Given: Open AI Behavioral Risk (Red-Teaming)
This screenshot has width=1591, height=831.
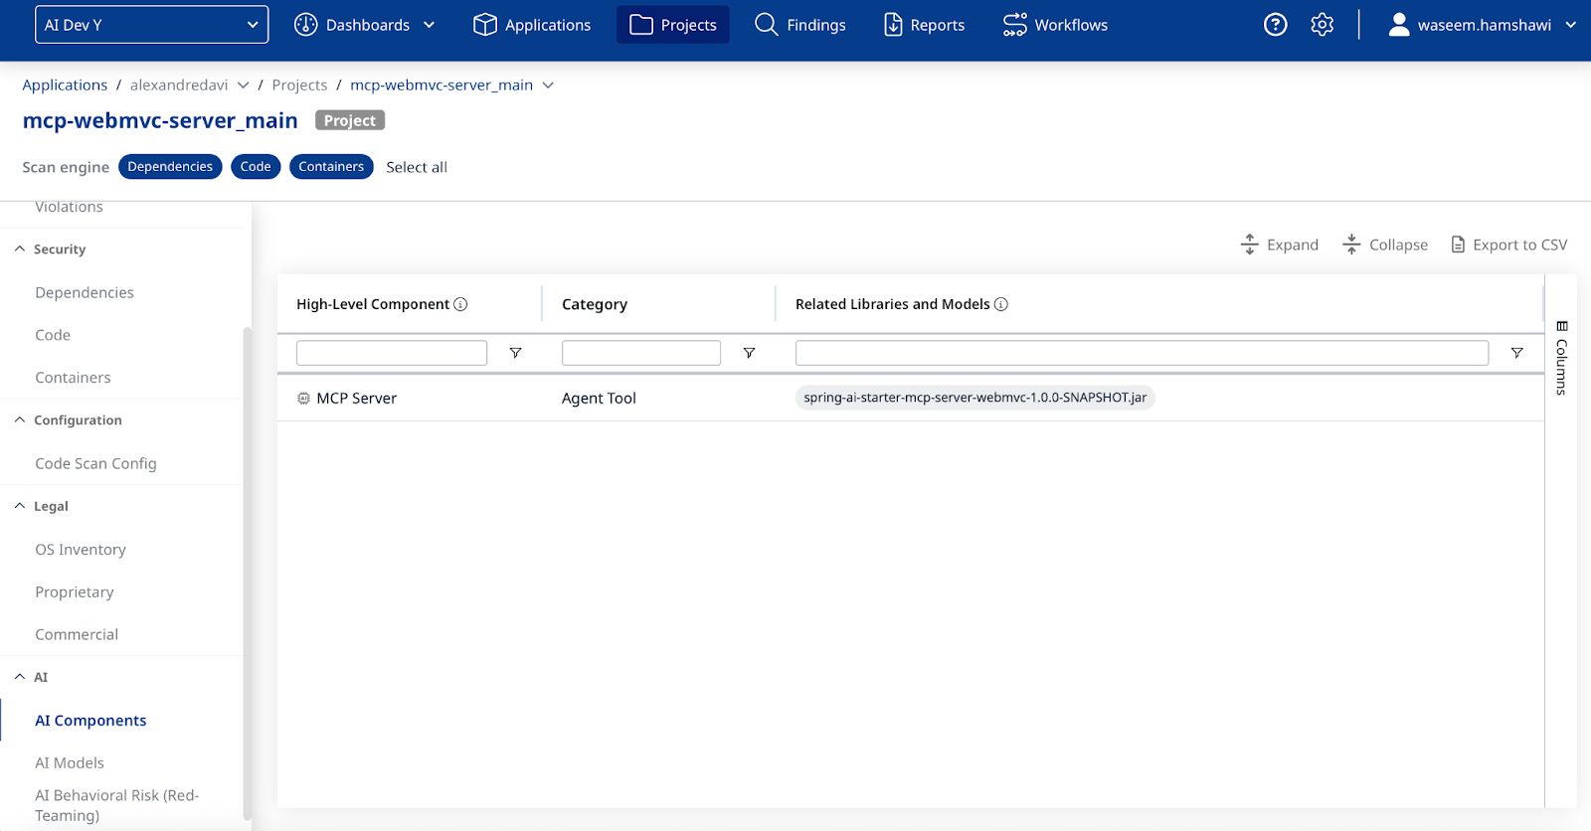Looking at the screenshot, I should [117, 805].
